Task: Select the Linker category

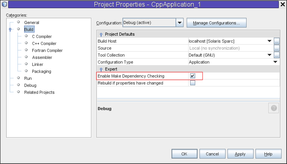Action: tap(37, 64)
